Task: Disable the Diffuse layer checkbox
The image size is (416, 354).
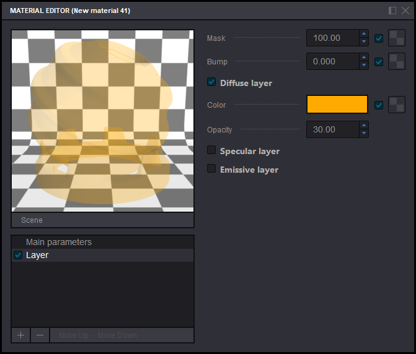Action: pos(211,82)
